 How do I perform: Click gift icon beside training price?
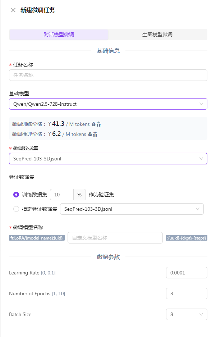(98, 124)
